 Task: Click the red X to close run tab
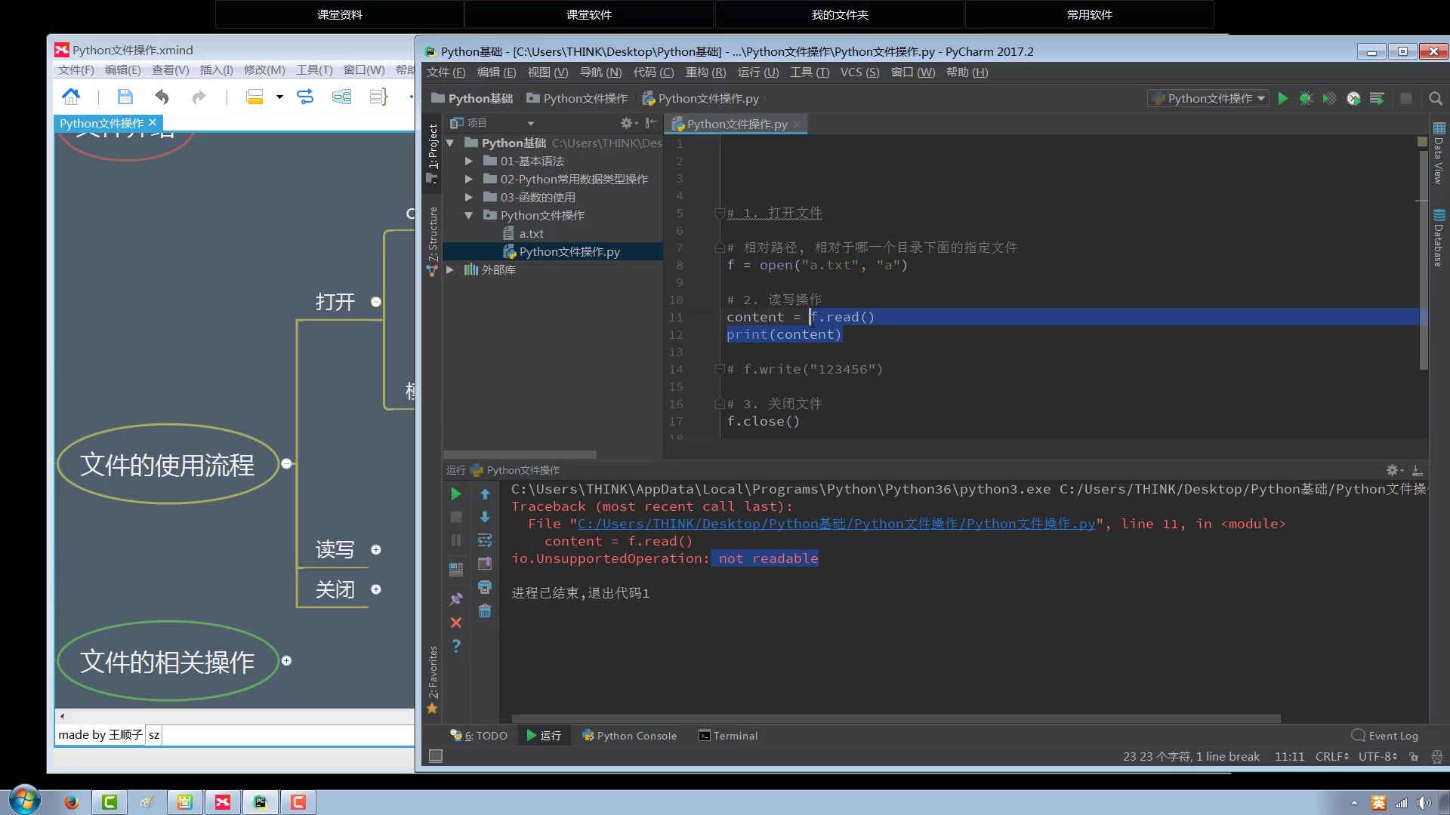pos(456,623)
